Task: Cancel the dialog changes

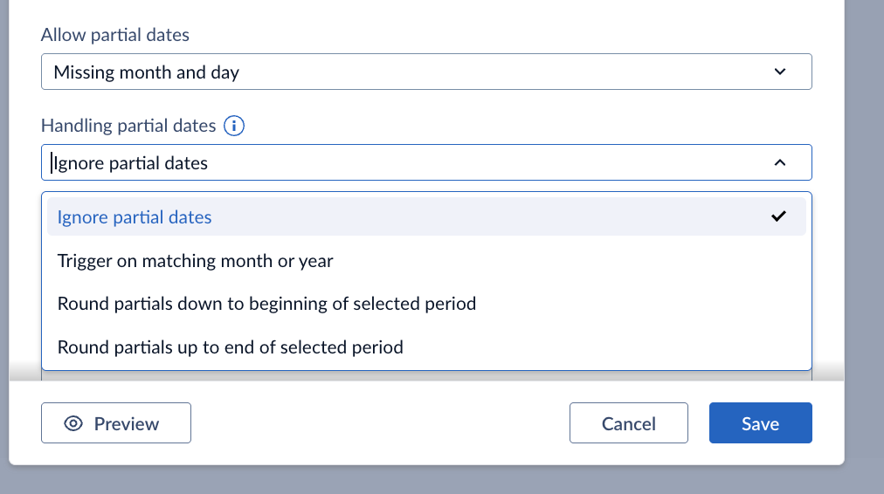Action: (x=628, y=423)
